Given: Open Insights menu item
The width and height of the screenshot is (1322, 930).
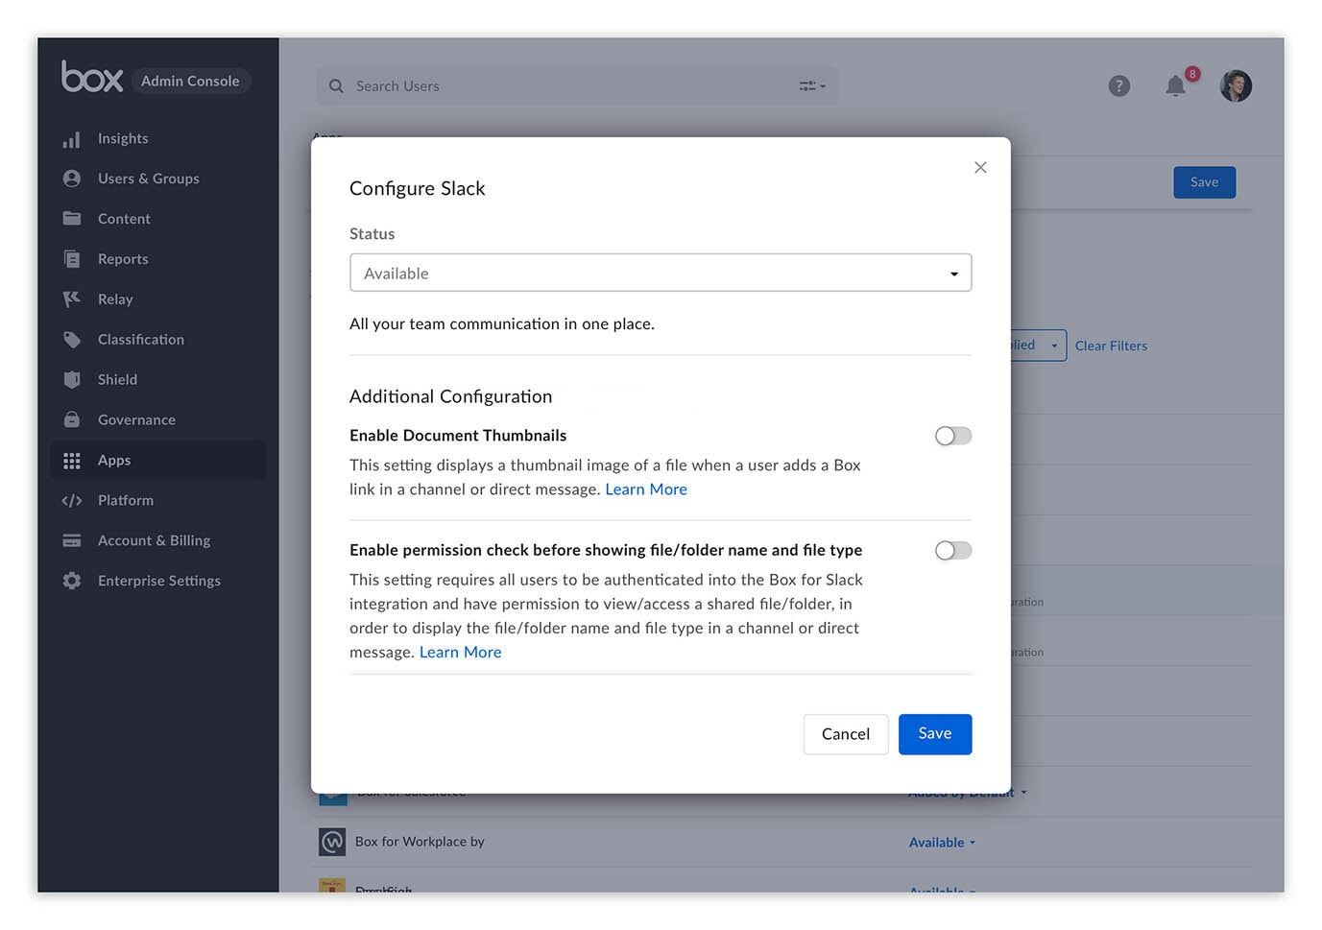Looking at the screenshot, I should [123, 138].
